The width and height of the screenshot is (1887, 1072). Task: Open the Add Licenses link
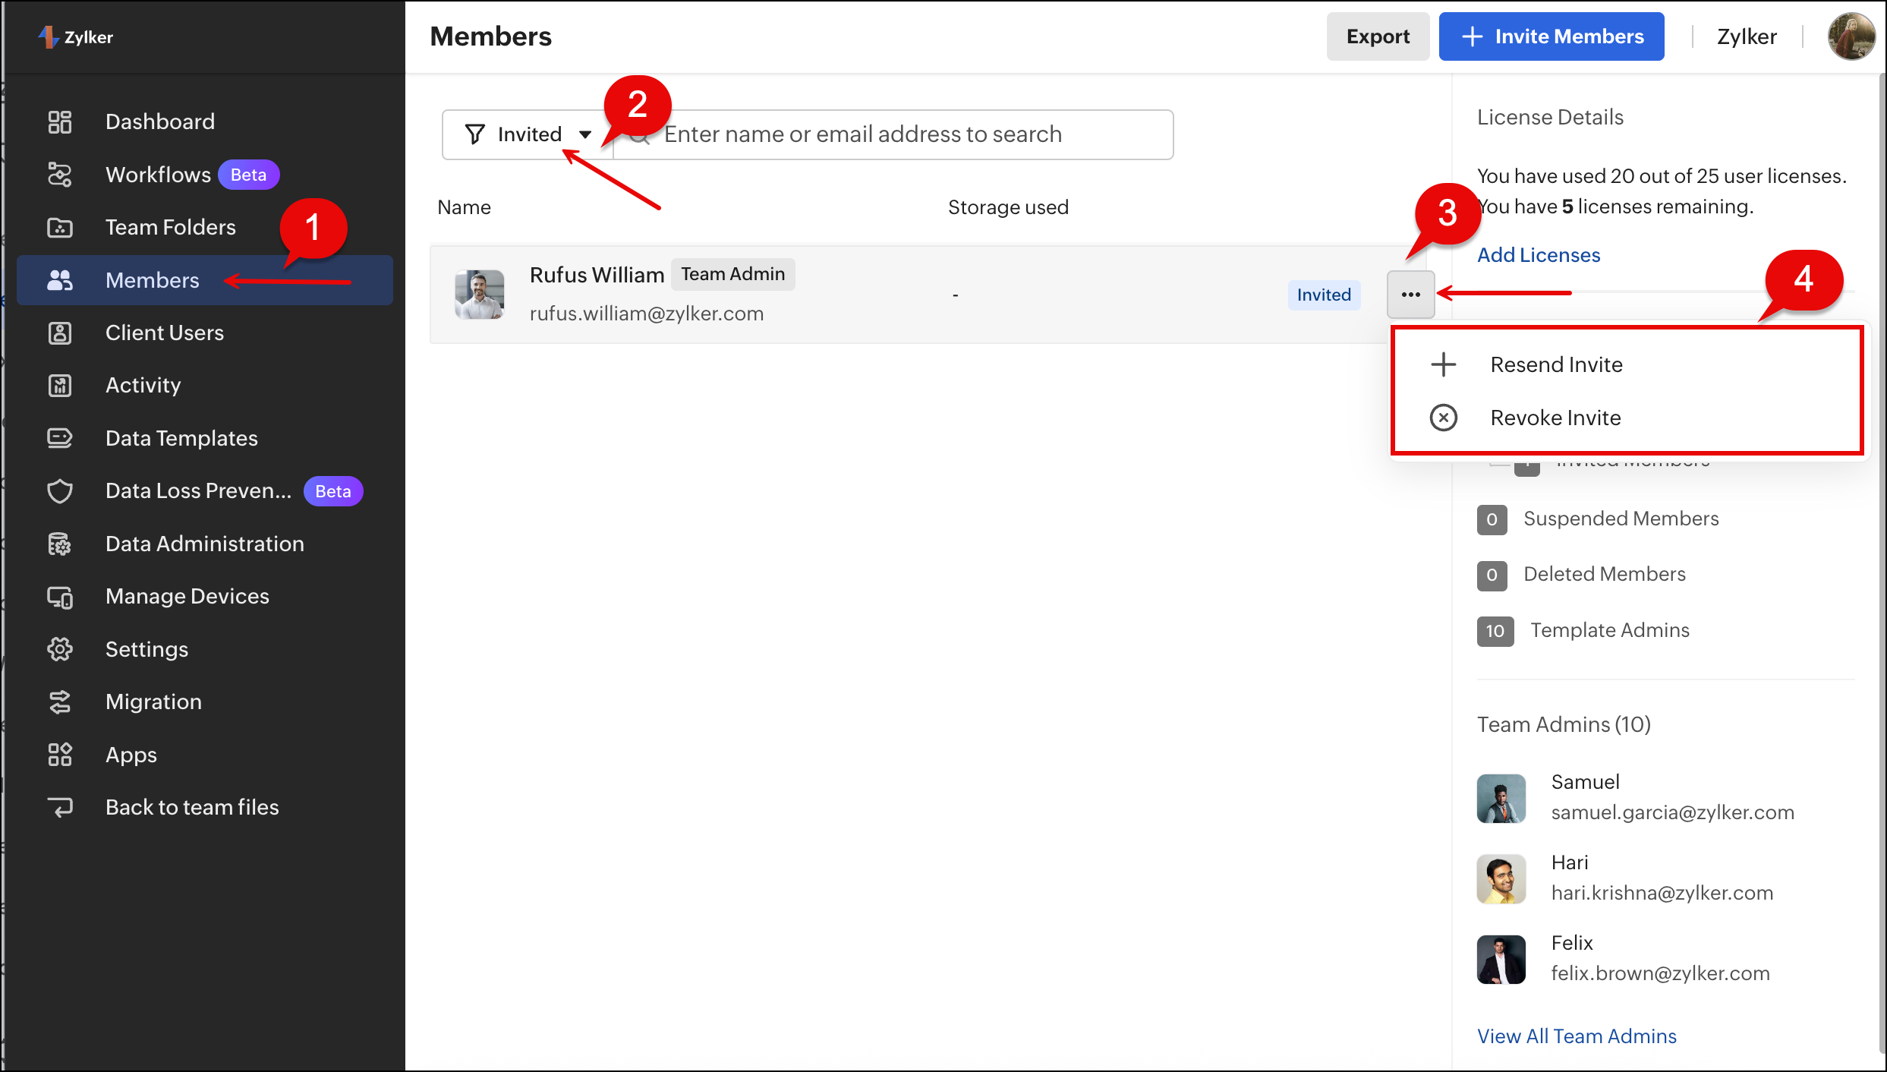pos(1538,255)
